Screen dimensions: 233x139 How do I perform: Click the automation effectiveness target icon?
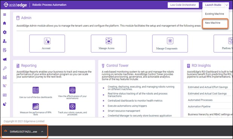click(72, 90)
